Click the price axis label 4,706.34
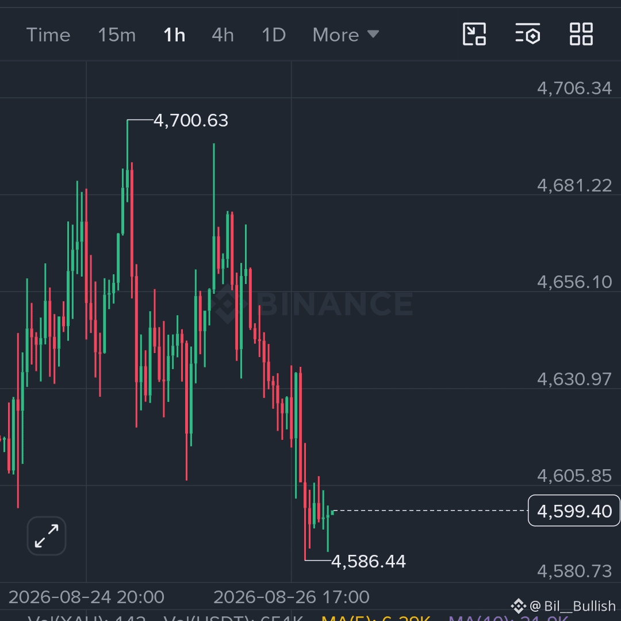This screenshot has height=621, width=621. tap(574, 88)
